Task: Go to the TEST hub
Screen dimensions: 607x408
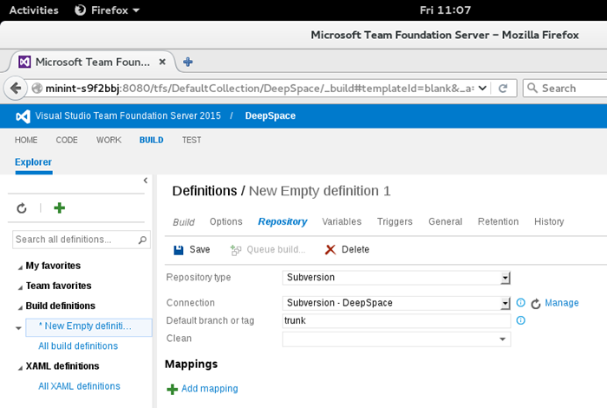Action: point(192,140)
